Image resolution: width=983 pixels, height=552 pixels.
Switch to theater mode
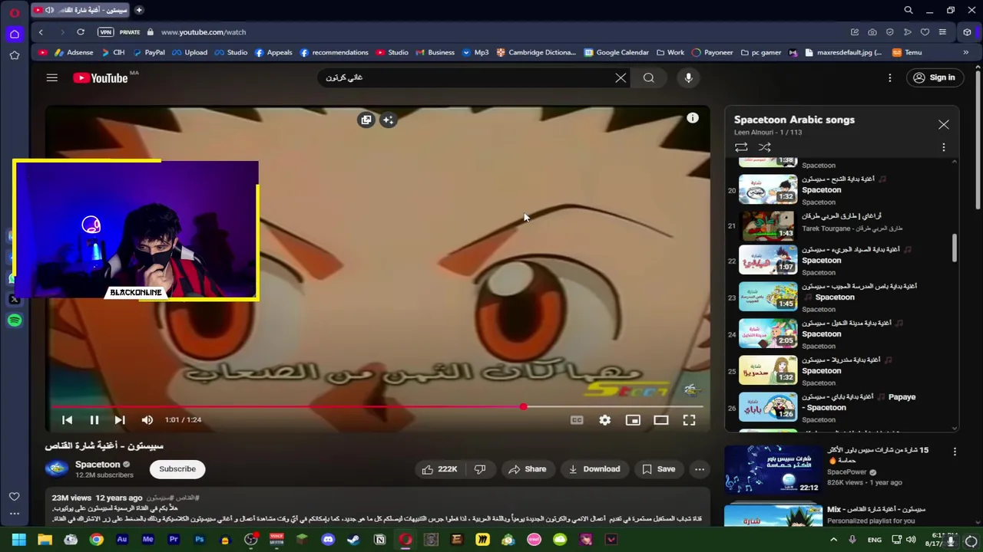pos(661,419)
